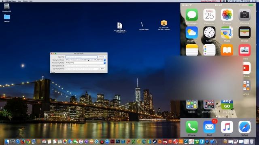Open Safari in the iPhone dock
The width and height of the screenshot is (259, 145).
click(x=244, y=127)
